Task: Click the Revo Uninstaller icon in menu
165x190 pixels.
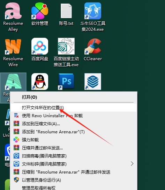Action: tap(16, 115)
